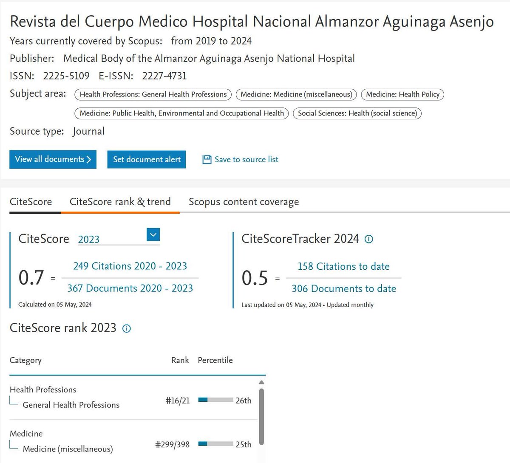Screen dimensions: 510x463
Task: Click the Last updated on 05 May, 2024 note
Action: click(x=281, y=305)
